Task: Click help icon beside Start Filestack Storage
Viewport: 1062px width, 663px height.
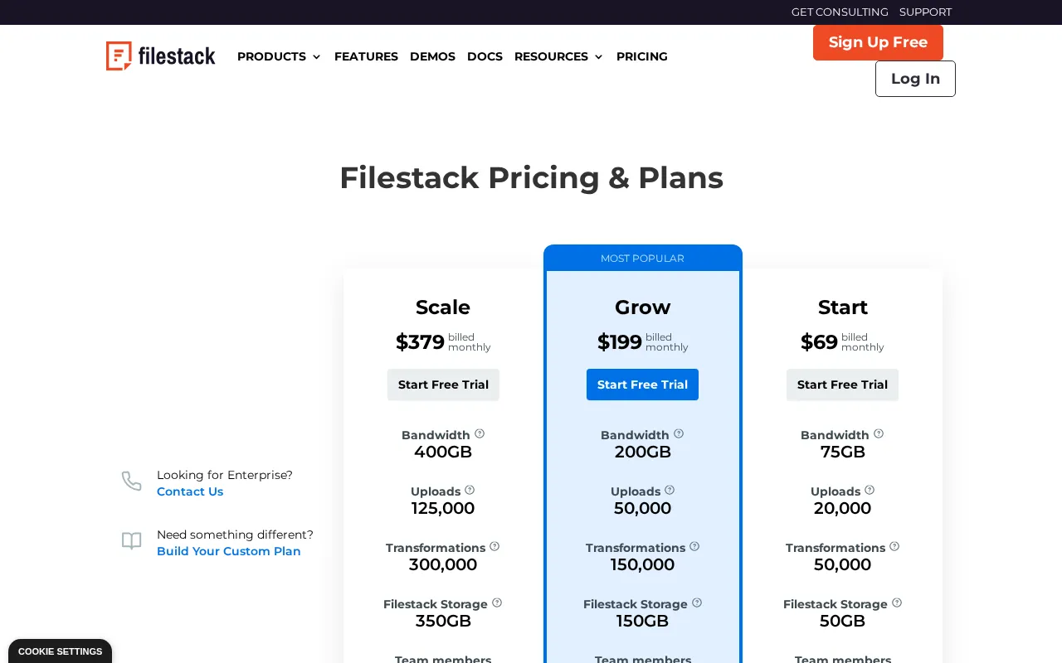Action: pyautogui.click(x=897, y=603)
